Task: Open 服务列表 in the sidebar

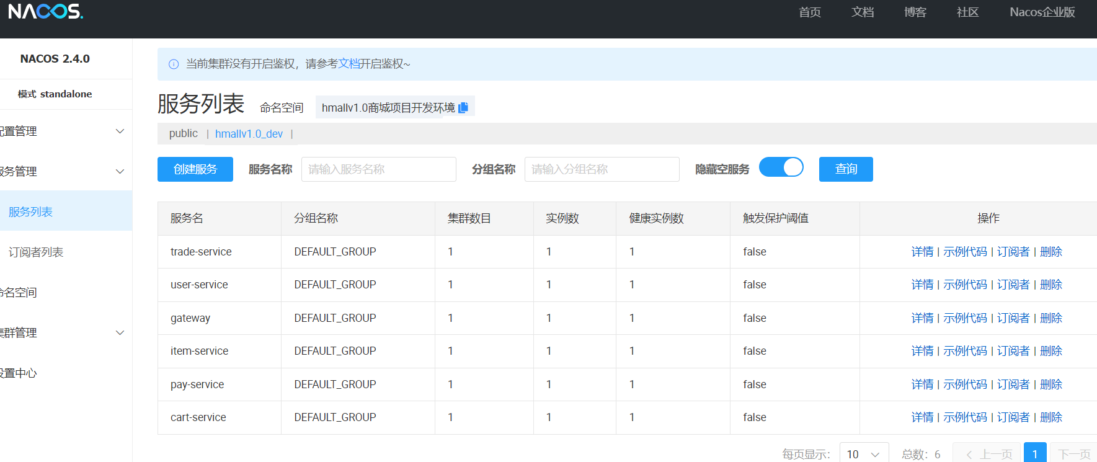Action: (x=66, y=211)
